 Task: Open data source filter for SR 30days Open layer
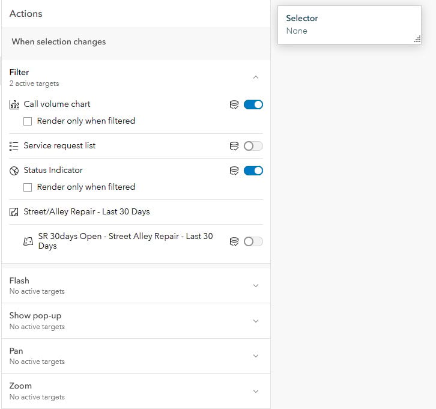coord(234,241)
